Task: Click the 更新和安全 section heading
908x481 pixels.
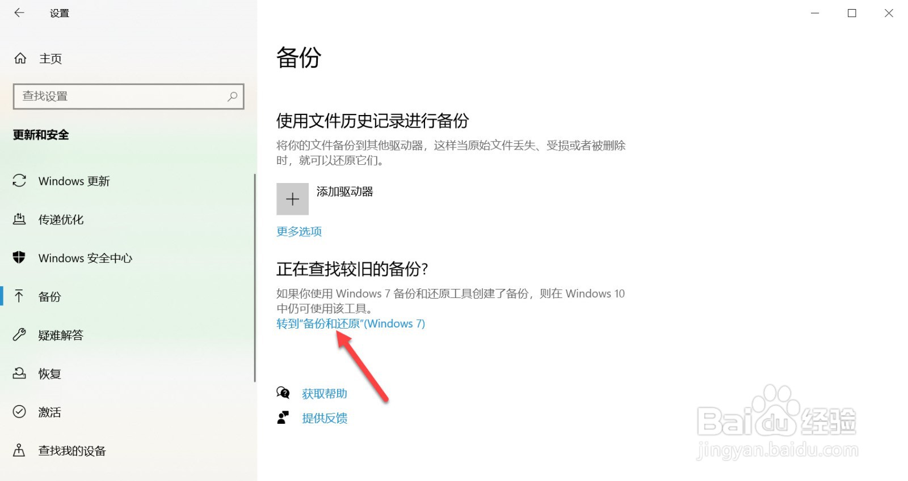Action: (41, 135)
